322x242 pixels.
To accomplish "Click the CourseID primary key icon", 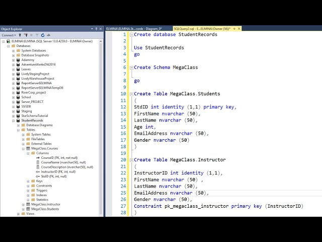I will point(38,158).
